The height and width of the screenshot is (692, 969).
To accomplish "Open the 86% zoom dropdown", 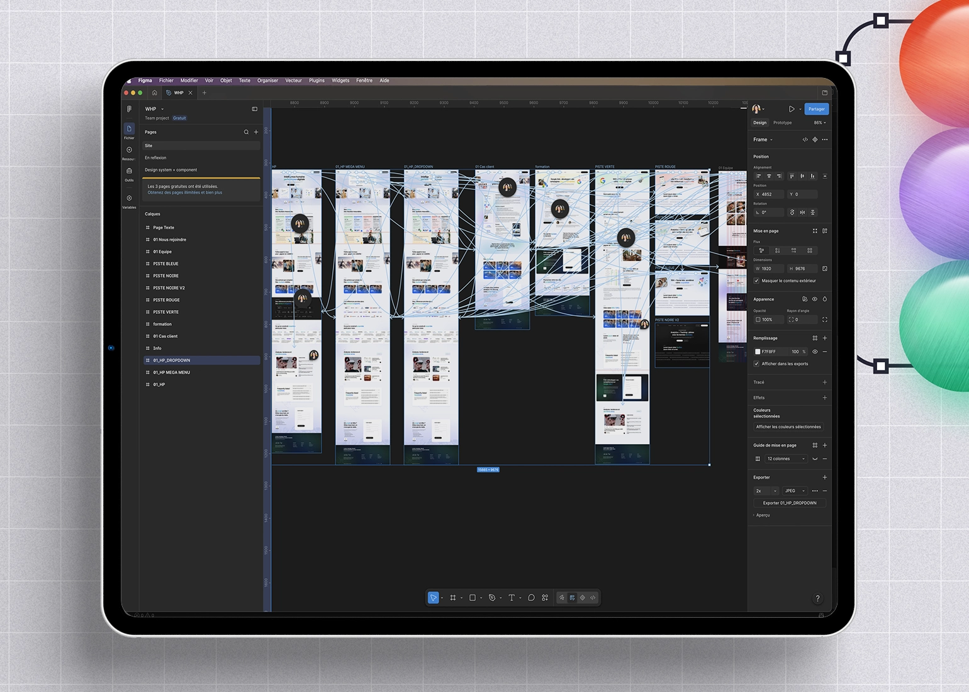I will (820, 123).
